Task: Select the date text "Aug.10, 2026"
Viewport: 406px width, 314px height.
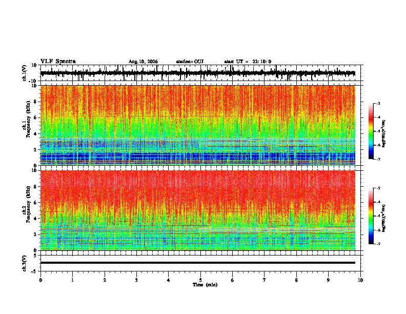Action: click(x=143, y=62)
